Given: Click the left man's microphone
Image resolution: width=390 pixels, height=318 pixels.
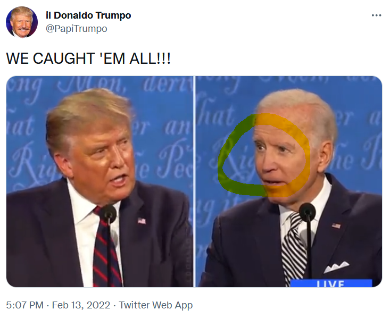Looking at the screenshot, I should (x=108, y=215).
